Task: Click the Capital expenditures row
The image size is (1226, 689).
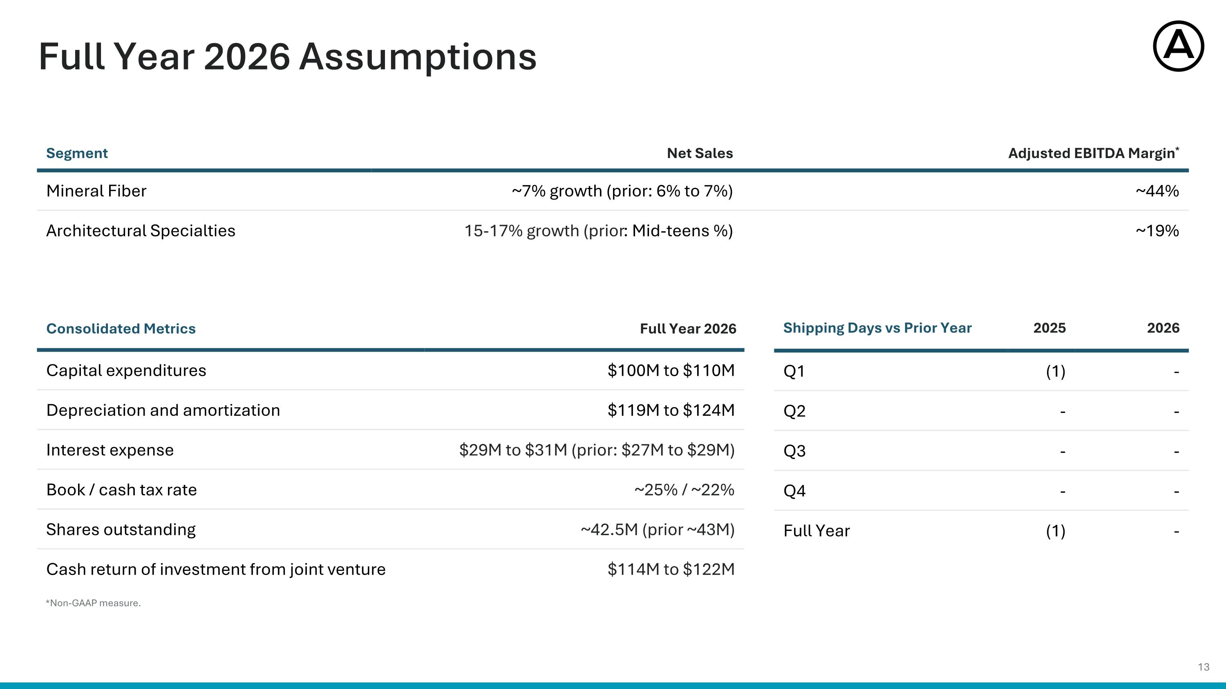Action: 390,370
